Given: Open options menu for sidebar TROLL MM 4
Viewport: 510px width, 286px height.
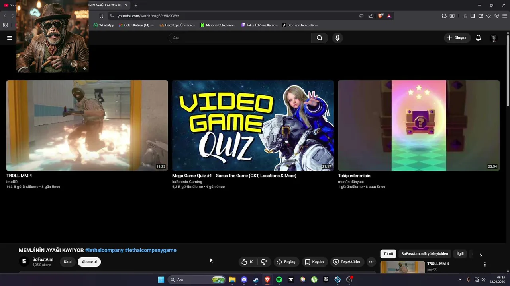Looking at the screenshot, I should tap(485, 264).
